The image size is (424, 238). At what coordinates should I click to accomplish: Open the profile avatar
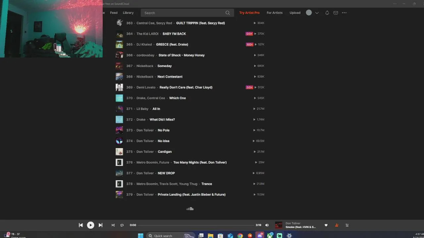tap(309, 13)
